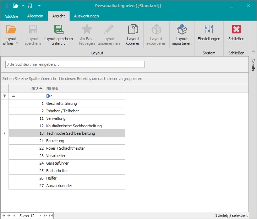This screenshot has height=219, width=257.
Task: Expand the Details side panel
Action: [253, 65]
